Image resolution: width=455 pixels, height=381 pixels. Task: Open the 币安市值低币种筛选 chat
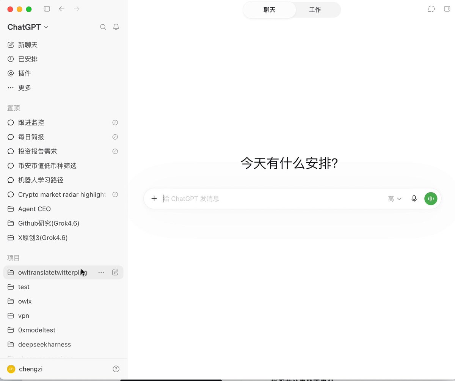pyautogui.click(x=63, y=166)
